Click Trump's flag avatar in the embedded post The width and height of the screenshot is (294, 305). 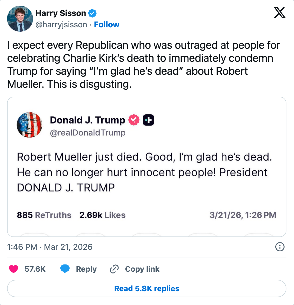coord(30,125)
